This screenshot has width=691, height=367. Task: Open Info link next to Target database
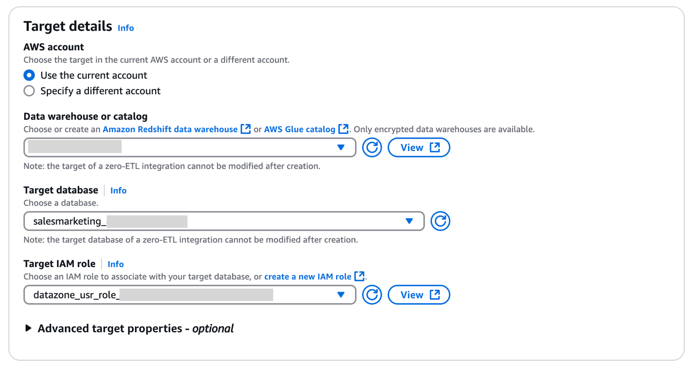pos(118,190)
